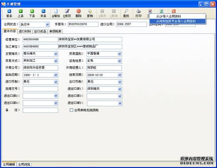Expand the 结束日期 date picker
Viewport: 217px width, 168px height.
(x=119, y=75)
